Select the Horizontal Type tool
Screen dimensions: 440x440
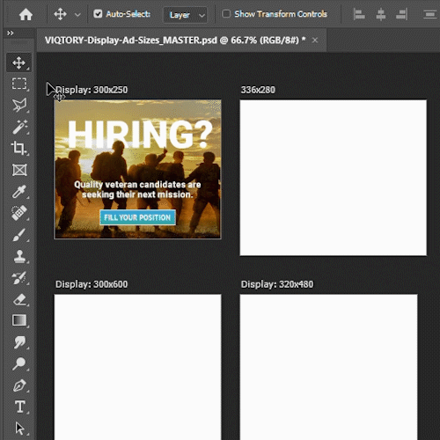pos(19,407)
